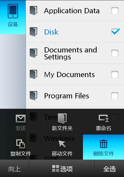Select all items with 全选
The width and height of the screenshot is (124, 177).
[110, 169]
